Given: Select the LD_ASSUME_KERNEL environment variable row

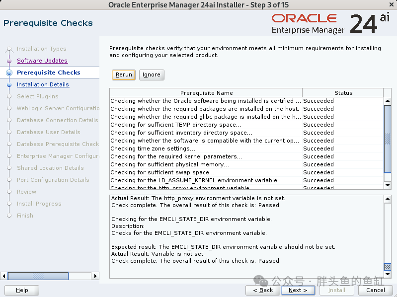Looking at the screenshot, I should pyautogui.click(x=246, y=180).
